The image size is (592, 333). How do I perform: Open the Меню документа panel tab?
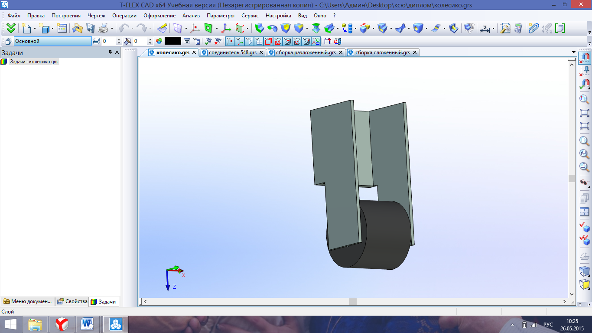pyautogui.click(x=27, y=301)
